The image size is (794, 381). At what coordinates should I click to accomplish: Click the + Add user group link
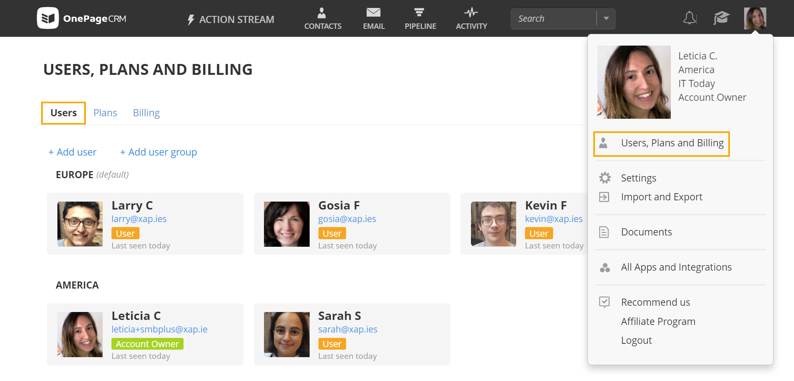pos(158,152)
